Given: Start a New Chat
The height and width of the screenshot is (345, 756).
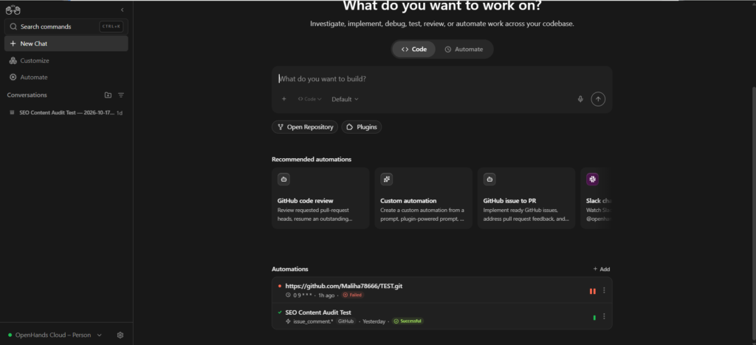Looking at the screenshot, I should coord(66,44).
